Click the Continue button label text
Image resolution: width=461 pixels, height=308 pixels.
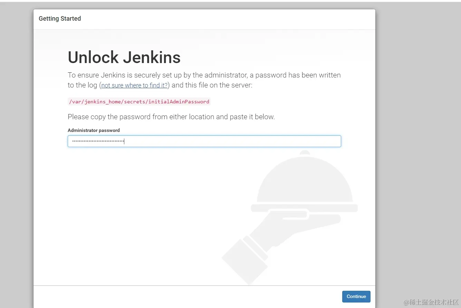(x=356, y=296)
